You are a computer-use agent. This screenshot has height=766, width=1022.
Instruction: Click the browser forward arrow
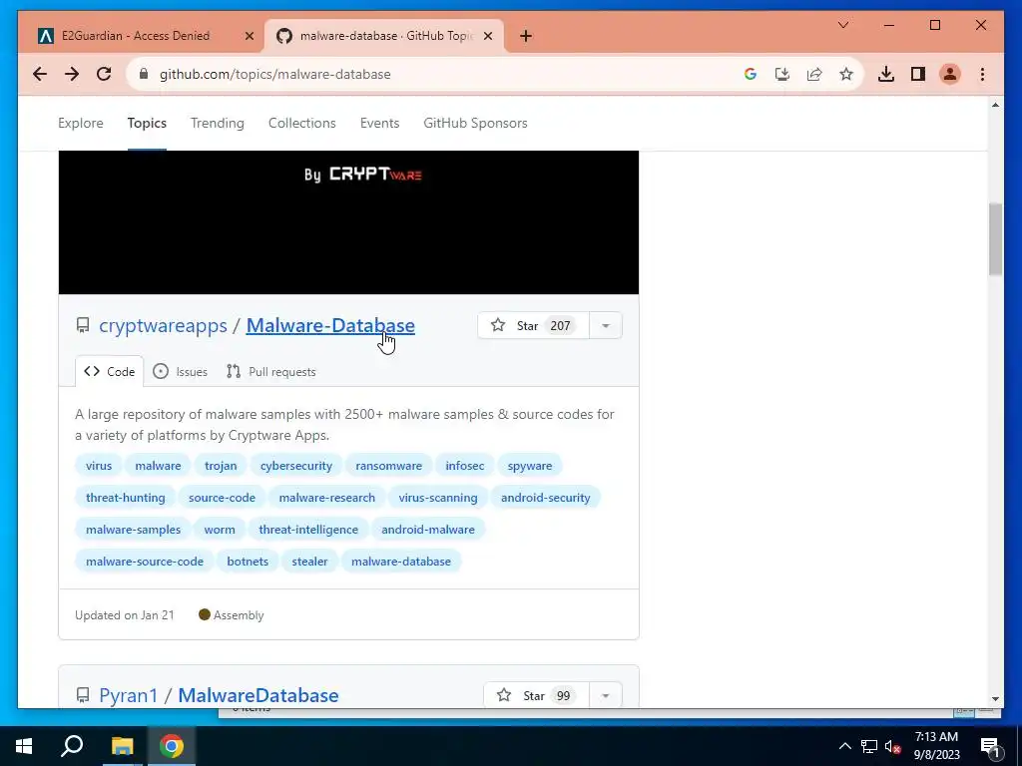(x=72, y=74)
